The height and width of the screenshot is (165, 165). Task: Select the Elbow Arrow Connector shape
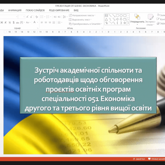(114, 19)
